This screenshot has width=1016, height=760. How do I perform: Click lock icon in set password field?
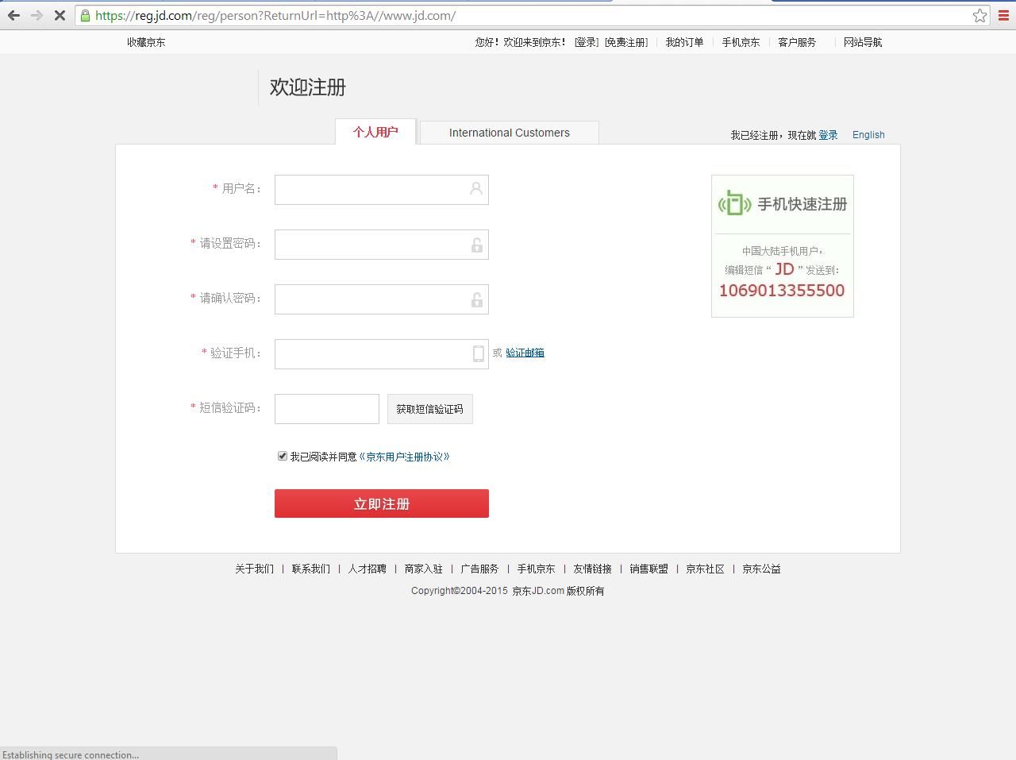[x=477, y=245]
